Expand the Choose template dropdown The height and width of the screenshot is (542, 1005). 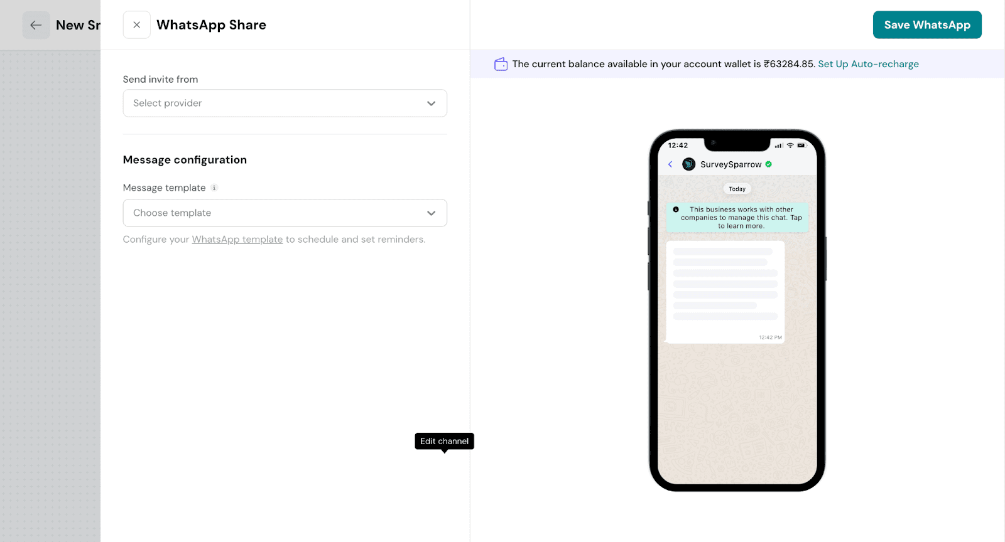pyautogui.click(x=276, y=213)
